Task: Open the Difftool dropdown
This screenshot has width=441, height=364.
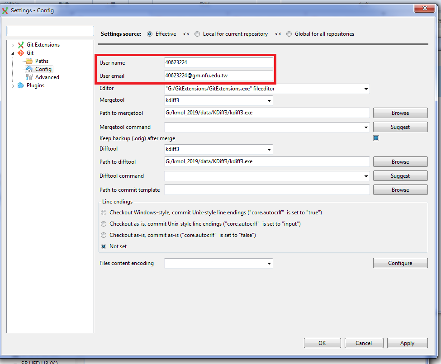Action: pos(269,149)
